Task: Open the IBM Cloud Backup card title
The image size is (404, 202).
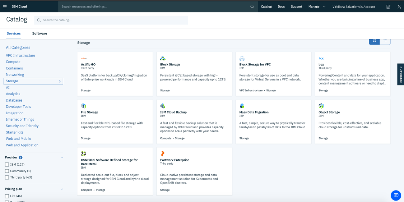Action: [173, 112]
